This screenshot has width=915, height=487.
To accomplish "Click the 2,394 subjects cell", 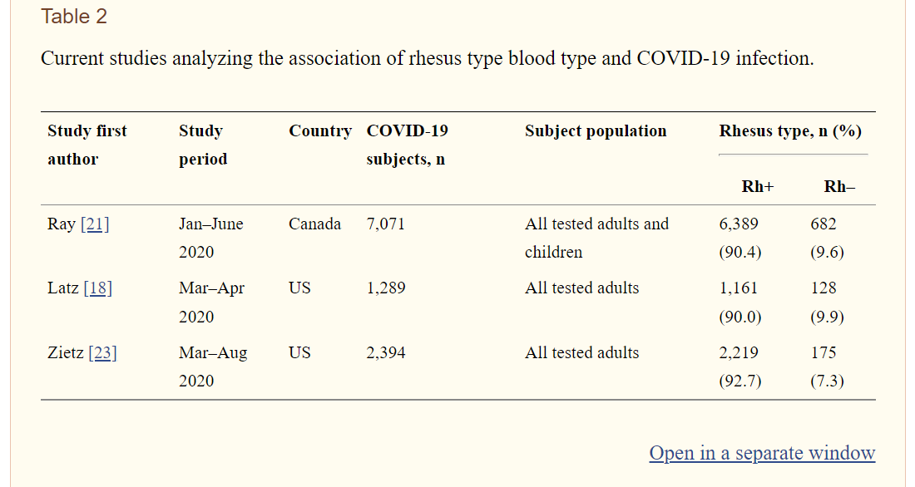I will pyautogui.click(x=386, y=353).
